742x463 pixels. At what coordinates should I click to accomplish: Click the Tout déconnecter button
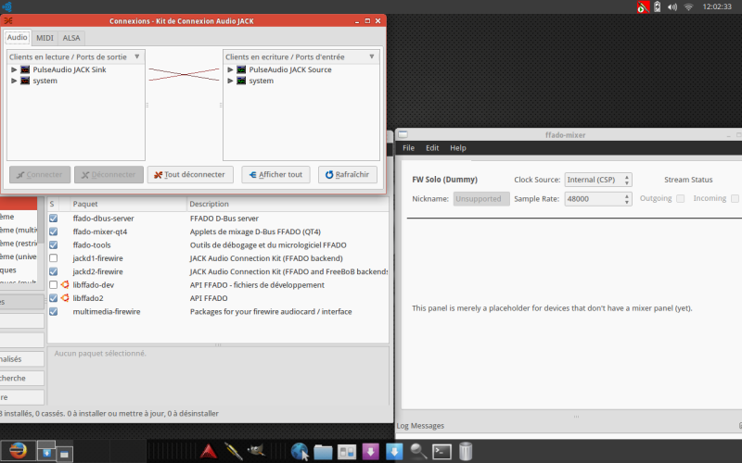tap(190, 174)
